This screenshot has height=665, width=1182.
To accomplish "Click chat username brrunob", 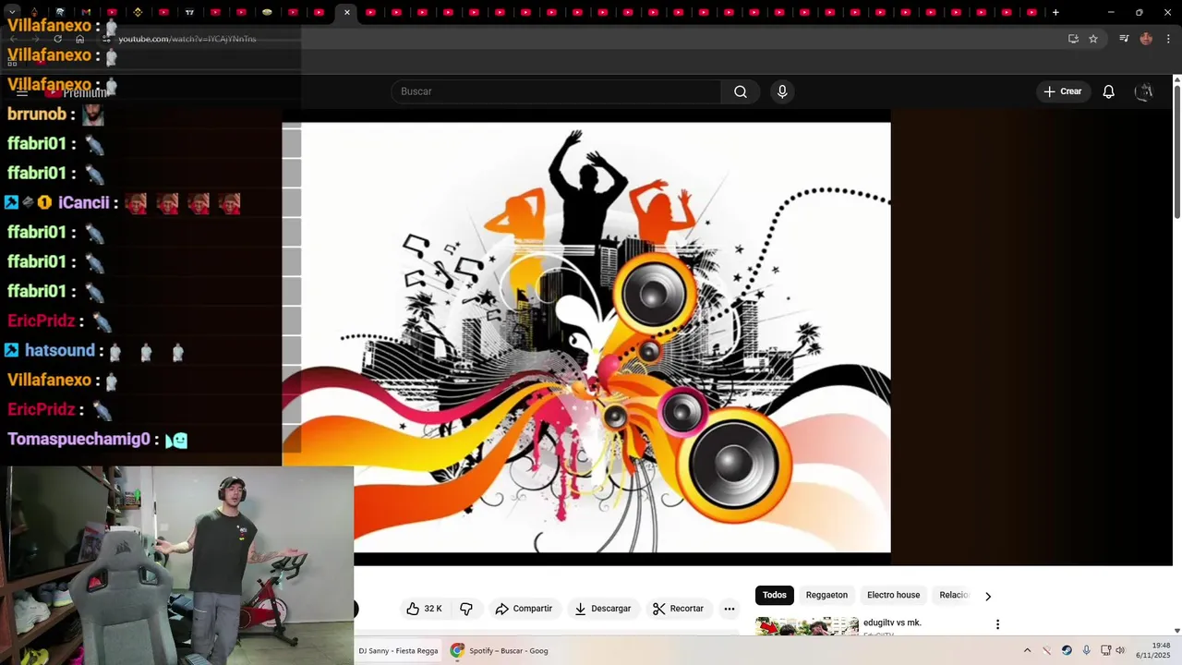I will [37, 114].
